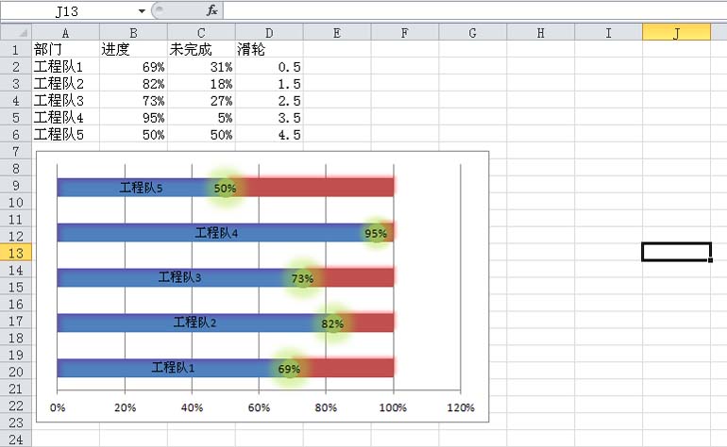Click the green 50% marker on chart
This screenshot has height=447, width=727.
pos(225,188)
